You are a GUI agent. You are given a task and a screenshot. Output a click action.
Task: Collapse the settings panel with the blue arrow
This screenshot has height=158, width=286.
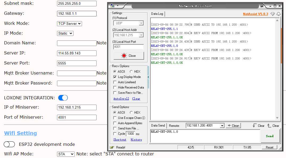(x=149, y=77)
